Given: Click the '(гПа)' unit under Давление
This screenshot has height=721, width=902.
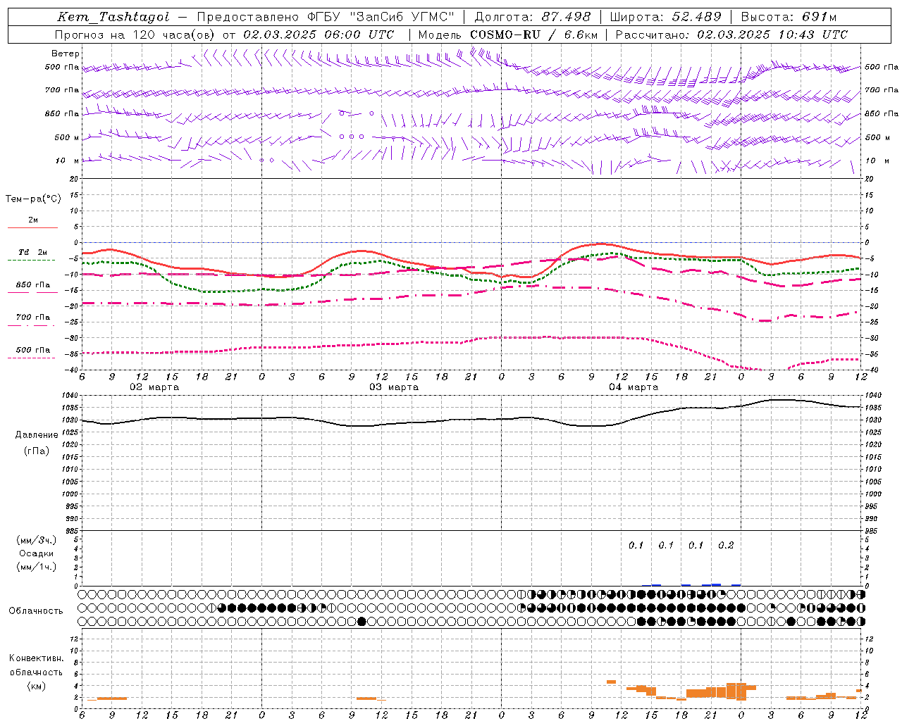Looking at the screenshot, I should (x=37, y=451).
